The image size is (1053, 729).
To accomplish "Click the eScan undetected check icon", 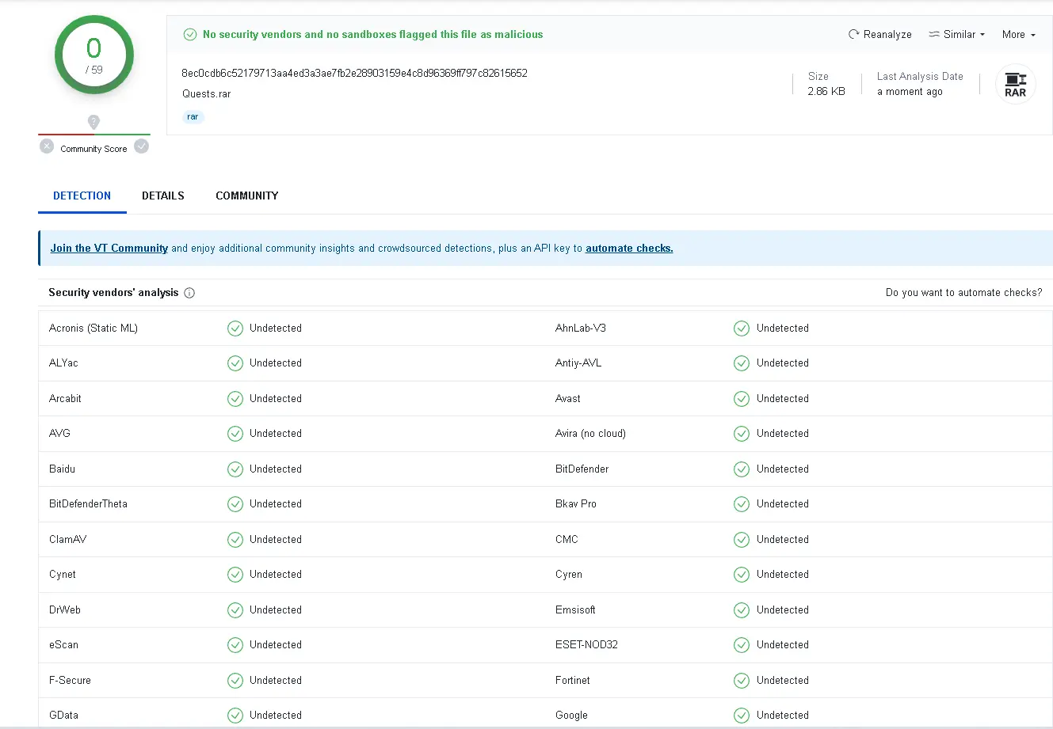I will coord(235,645).
